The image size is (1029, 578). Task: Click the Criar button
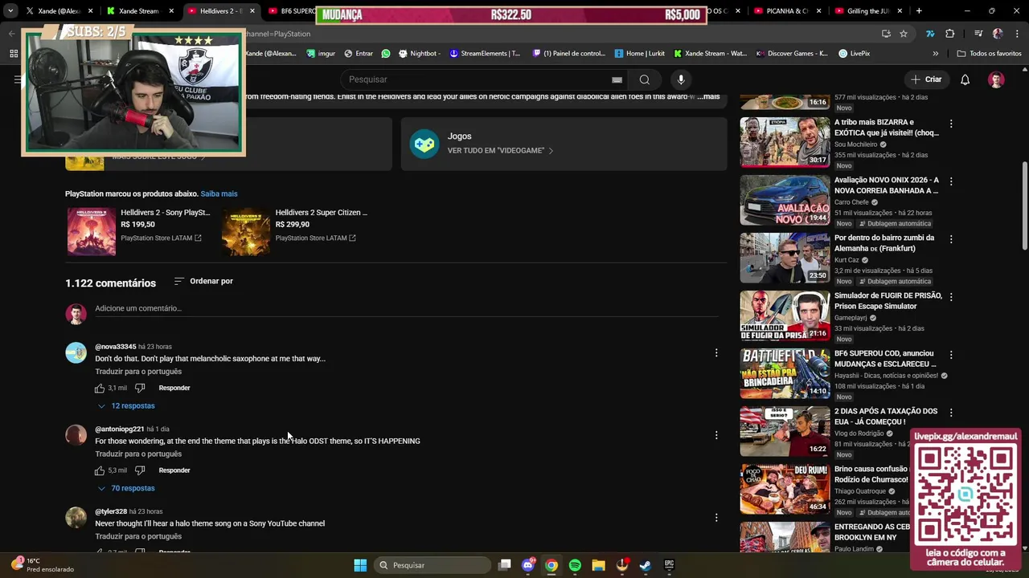coord(925,79)
